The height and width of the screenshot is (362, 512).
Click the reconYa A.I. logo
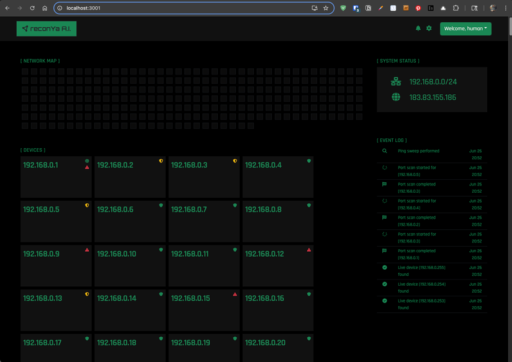46,29
